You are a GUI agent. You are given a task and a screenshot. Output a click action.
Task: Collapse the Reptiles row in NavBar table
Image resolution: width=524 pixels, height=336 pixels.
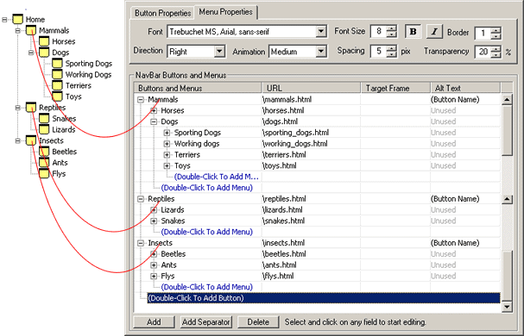pyautogui.click(x=141, y=199)
